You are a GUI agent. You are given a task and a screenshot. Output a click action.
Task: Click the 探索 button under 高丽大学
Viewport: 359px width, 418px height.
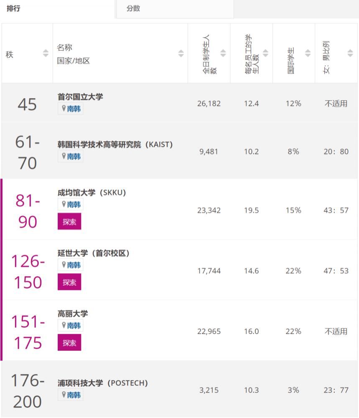(x=69, y=342)
